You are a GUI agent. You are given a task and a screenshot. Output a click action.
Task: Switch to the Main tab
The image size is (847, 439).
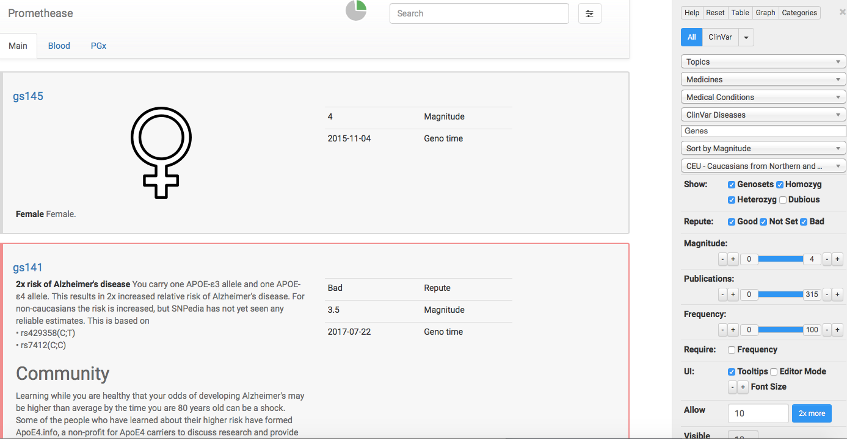pos(18,46)
